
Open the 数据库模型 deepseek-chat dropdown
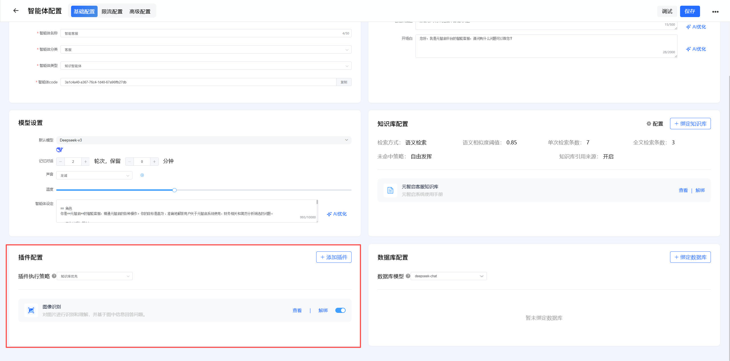click(449, 276)
